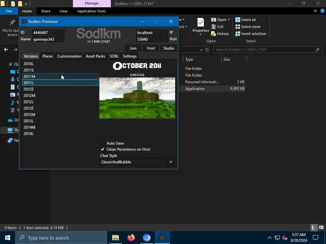This screenshot has height=244, width=326.
Task: Sort by the Type column header
Action: tap(202, 59)
